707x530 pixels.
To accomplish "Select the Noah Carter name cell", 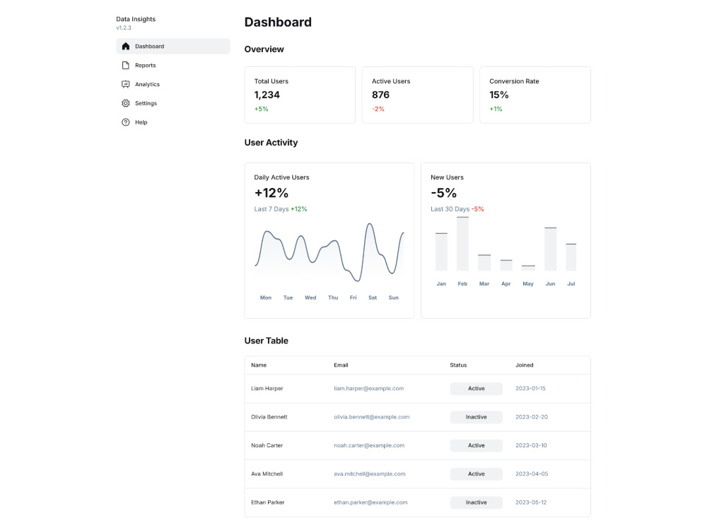I will (x=267, y=446).
